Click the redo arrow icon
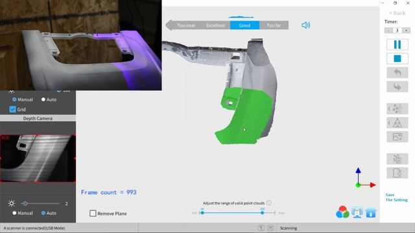415x233 pixels. coord(397,87)
